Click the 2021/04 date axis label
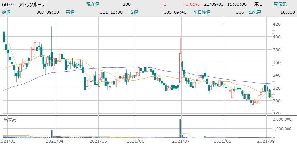297x144 pixels. coord(52,141)
